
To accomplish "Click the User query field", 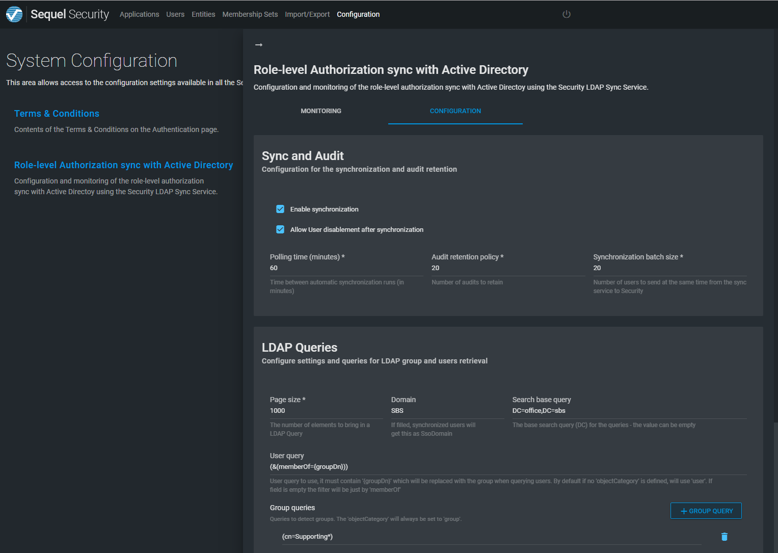I will [x=508, y=467].
